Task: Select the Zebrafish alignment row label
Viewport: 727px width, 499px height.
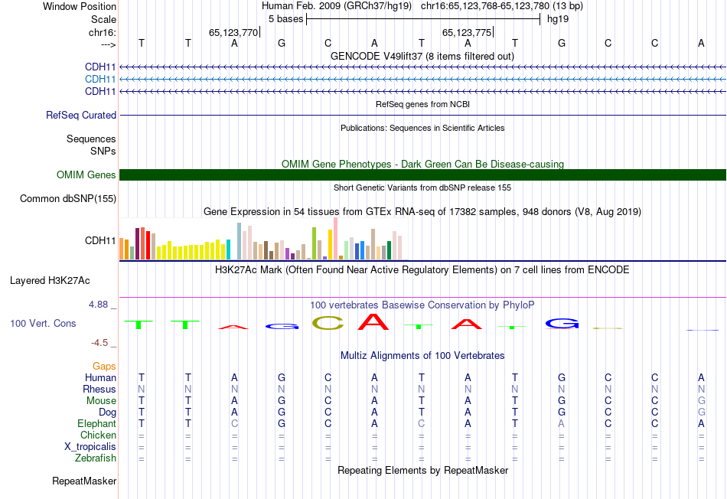Action: [96, 458]
